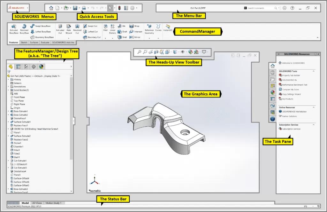The image size is (327, 212).
Task: Click the Boundary Cut tool
Action: point(92,37)
